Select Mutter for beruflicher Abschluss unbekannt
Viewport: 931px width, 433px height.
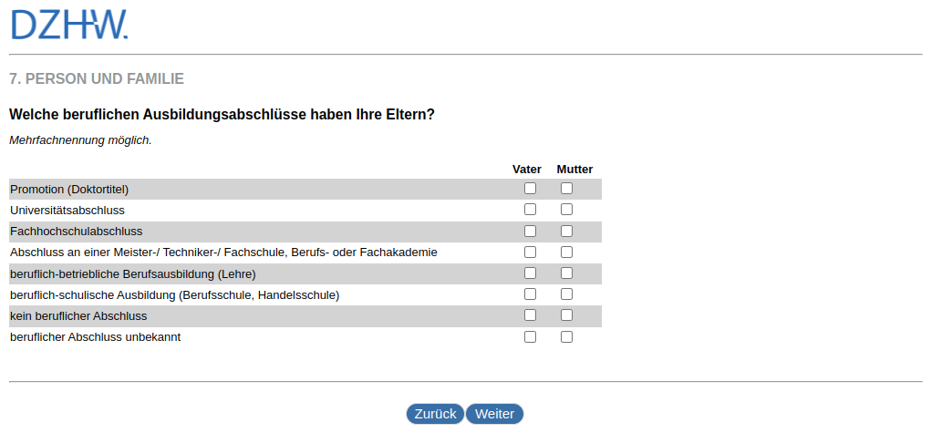566,336
